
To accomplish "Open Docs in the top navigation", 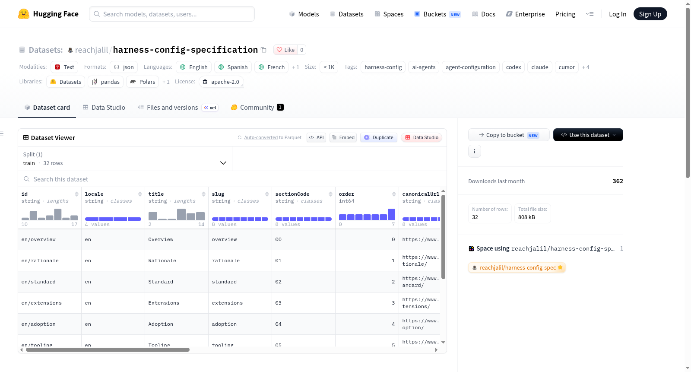I will [x=484, y=14].
